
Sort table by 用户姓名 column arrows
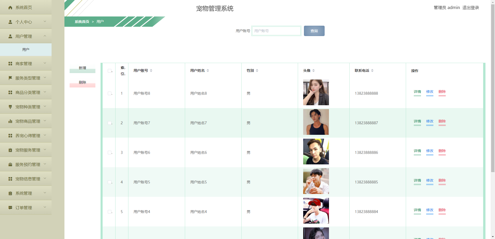click(208, 70)
